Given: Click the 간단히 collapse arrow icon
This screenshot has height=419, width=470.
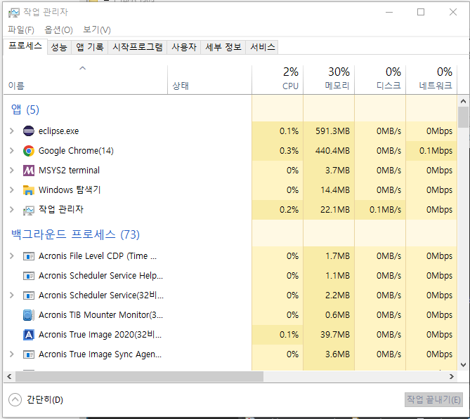Looking at the screenshot, I should click(x=15, y=399).
